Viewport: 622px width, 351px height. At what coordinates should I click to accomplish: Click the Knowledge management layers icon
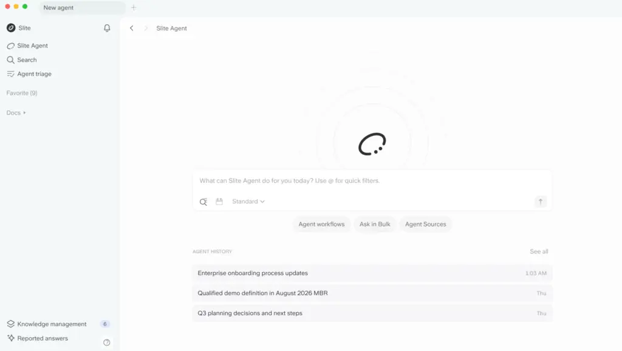point(11,324)
